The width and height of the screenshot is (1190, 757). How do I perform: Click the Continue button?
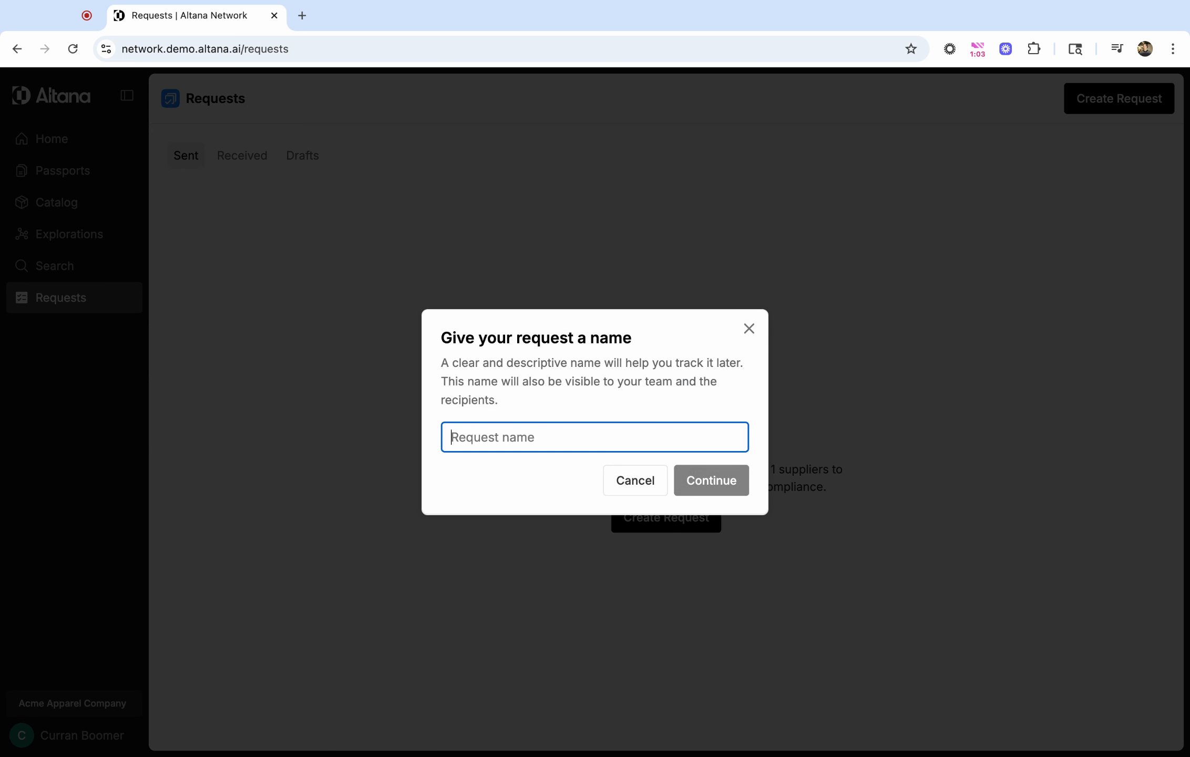[711, 480]
